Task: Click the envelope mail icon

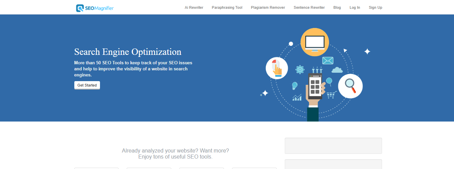Action: [328, 61]
